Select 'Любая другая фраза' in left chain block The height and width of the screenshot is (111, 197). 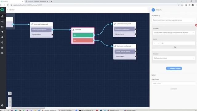tap(41, 30)
